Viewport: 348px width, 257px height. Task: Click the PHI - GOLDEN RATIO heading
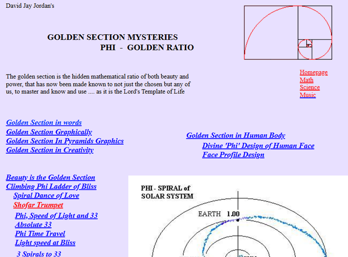147,48
